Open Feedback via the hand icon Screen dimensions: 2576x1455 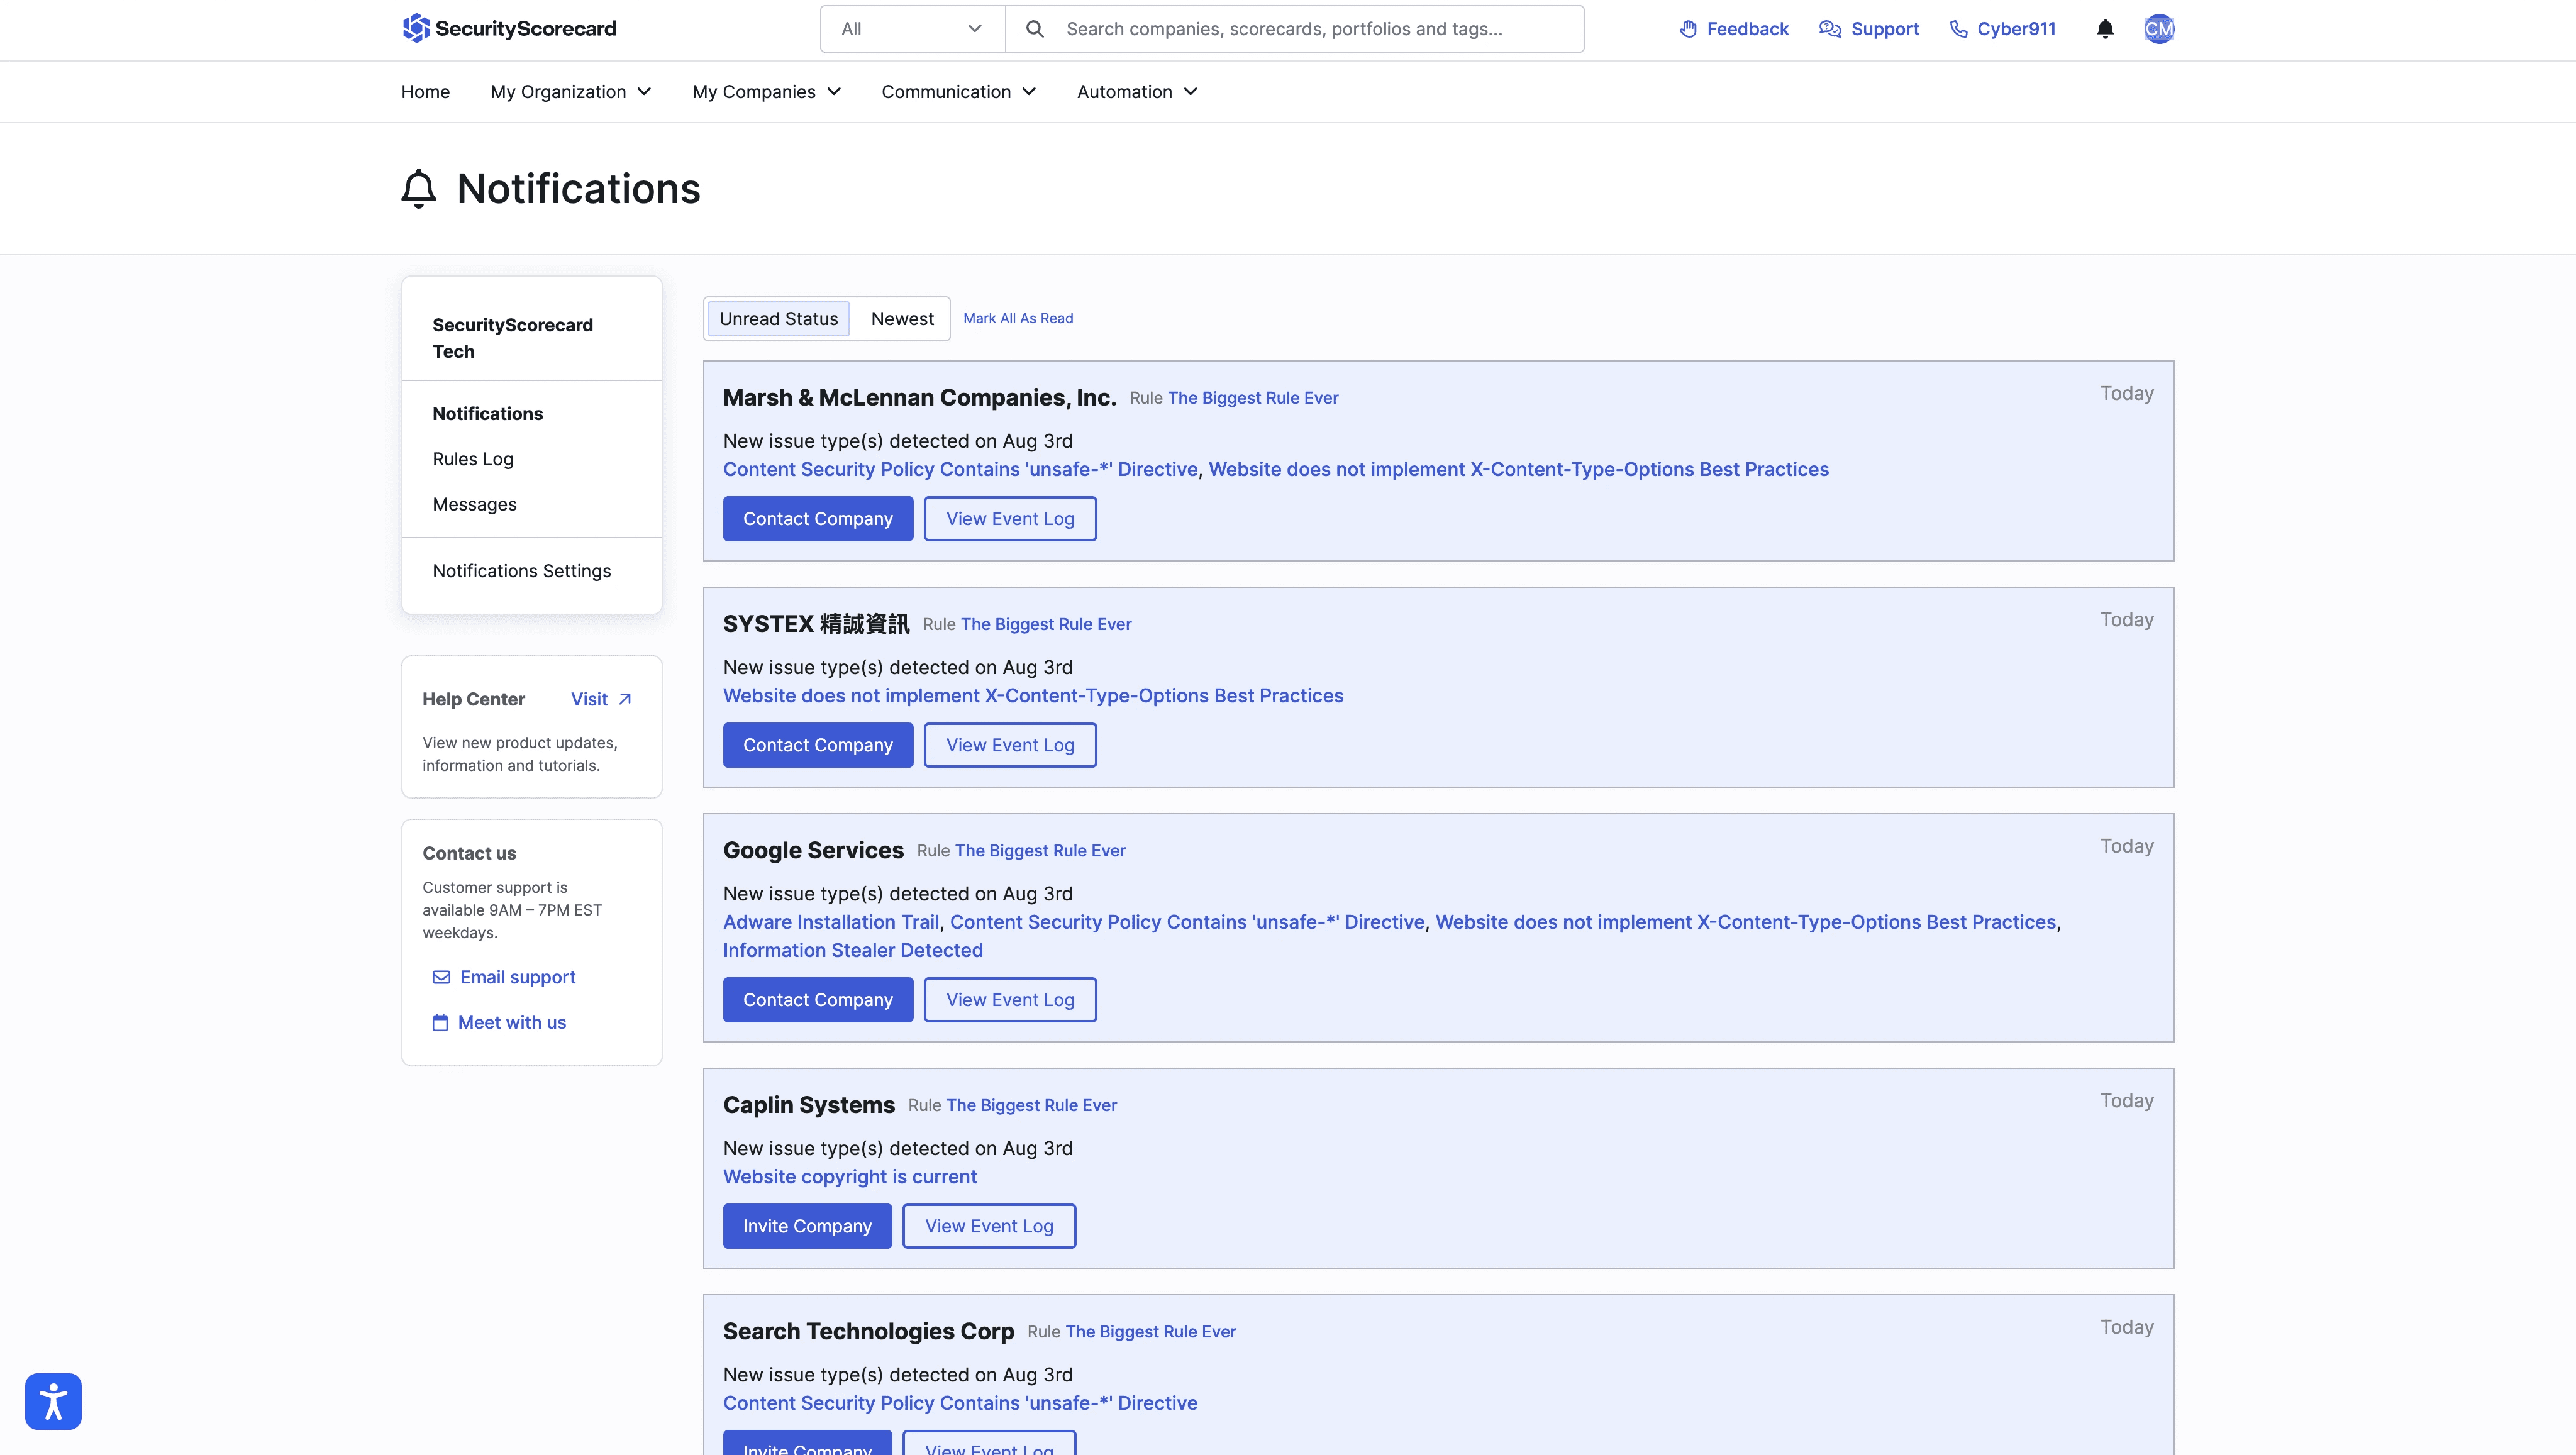1688,29
